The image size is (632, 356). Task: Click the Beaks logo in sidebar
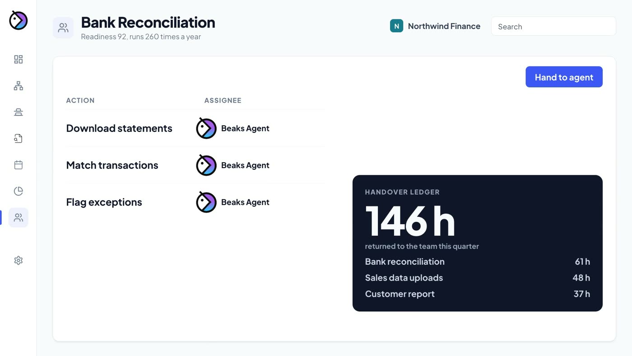[x=19, y=20]
